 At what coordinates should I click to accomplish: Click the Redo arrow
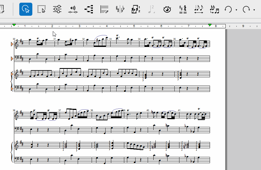pyautogui.click(x=246, y=9)
